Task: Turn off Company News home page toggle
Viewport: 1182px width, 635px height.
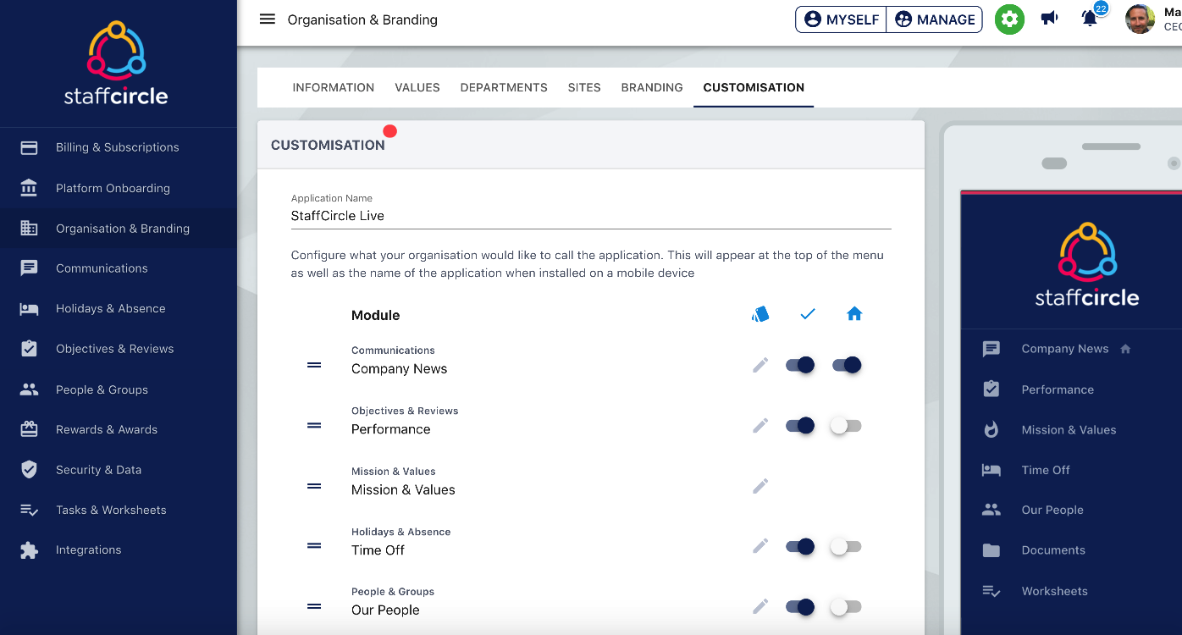Action: 847,365
